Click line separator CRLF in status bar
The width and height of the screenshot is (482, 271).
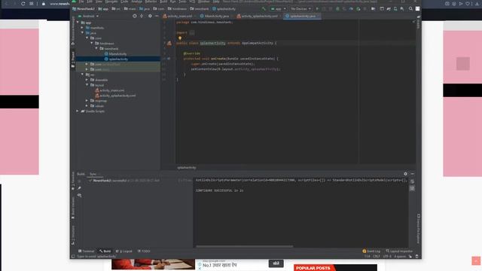coord(377,256)
